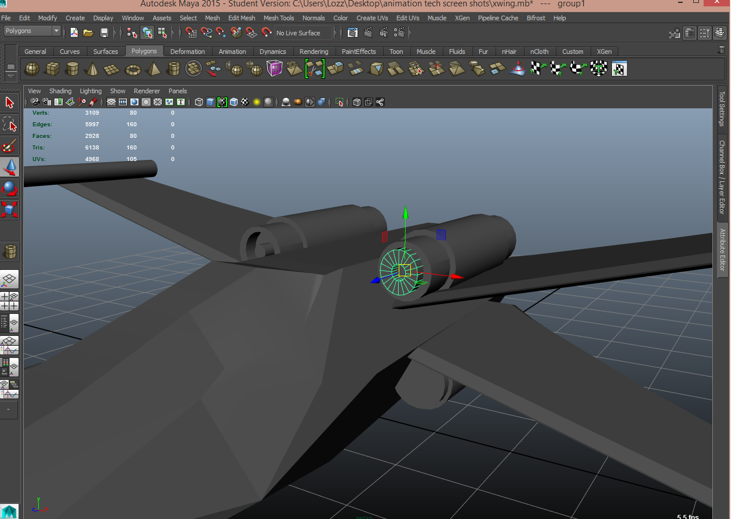Toggle select by object type mode
This screenshot has height=519, width=732.
[x=147, y=32]
